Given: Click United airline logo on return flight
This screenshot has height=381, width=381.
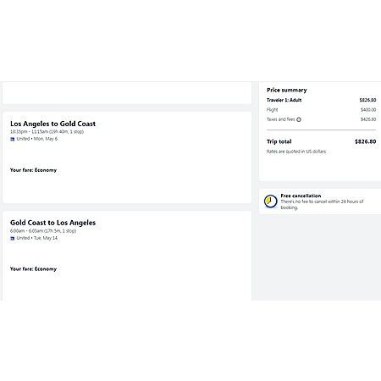Looking at the screenshot, I should coord(13,239).
